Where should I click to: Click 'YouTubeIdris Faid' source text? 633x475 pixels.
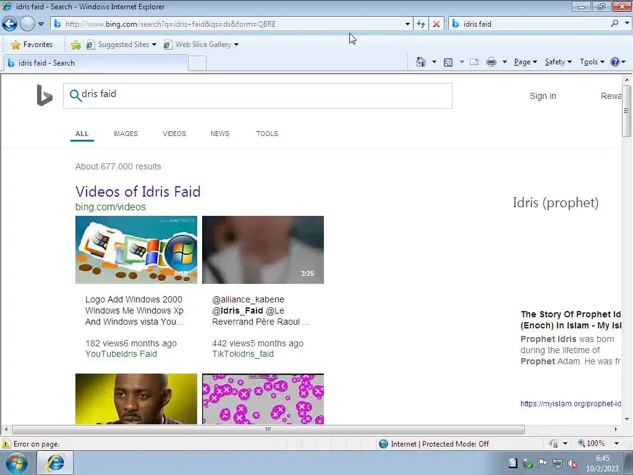121,354
